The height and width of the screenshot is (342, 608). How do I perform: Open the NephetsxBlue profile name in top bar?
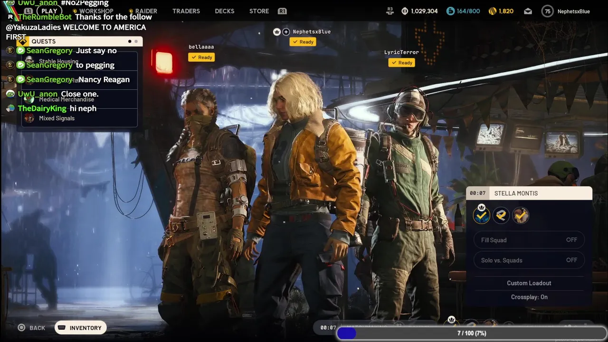(x=573, y=11)
